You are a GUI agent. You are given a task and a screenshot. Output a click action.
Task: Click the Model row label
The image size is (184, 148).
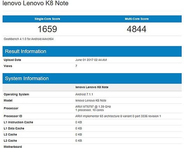tap(8, 101)
